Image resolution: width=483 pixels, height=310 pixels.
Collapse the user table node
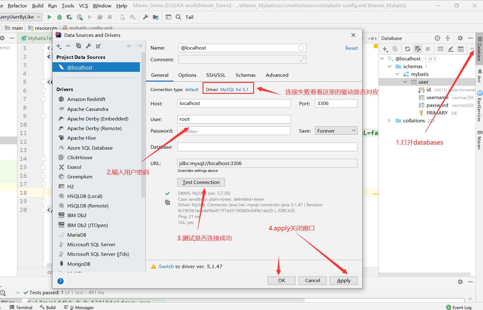coord(405,82)
